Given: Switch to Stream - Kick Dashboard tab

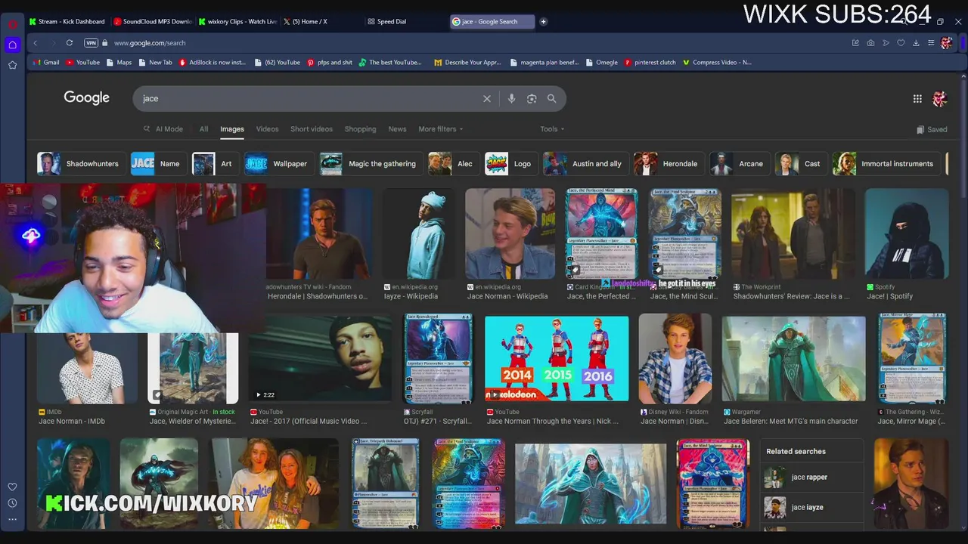Looking at the screenshot, I should 68,21.
